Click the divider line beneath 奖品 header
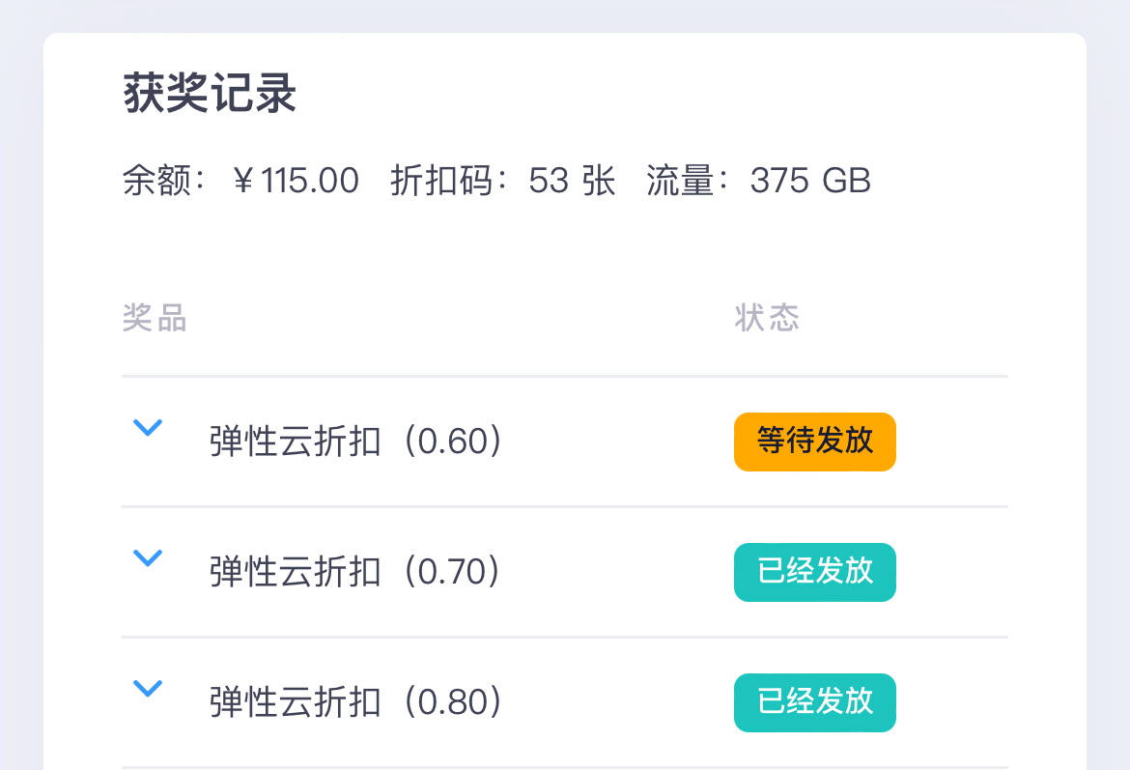 565,376
